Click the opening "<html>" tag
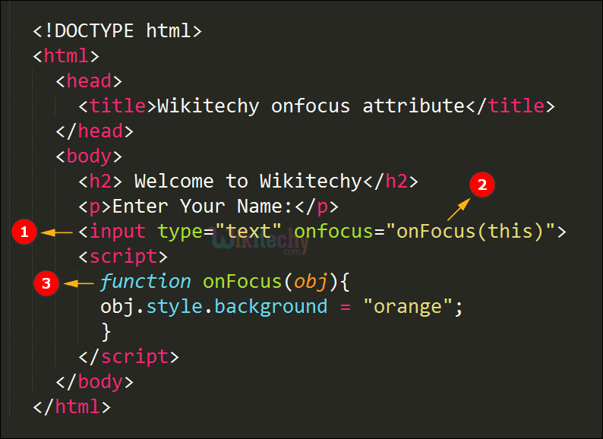The image size is (603, 439). (66, 55)
